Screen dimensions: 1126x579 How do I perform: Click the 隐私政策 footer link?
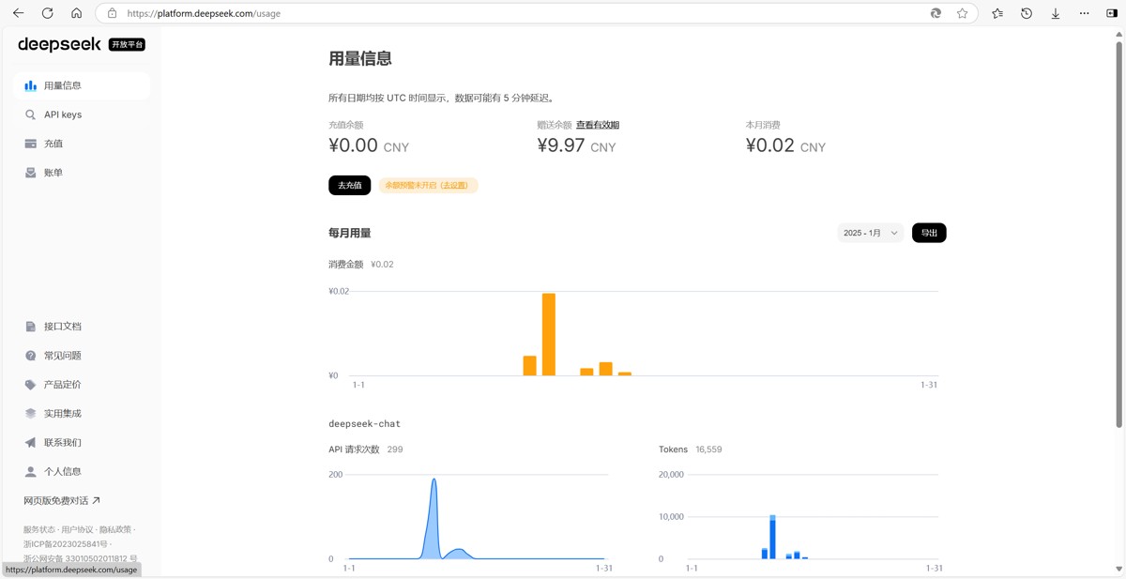click(x=115, y=530)
